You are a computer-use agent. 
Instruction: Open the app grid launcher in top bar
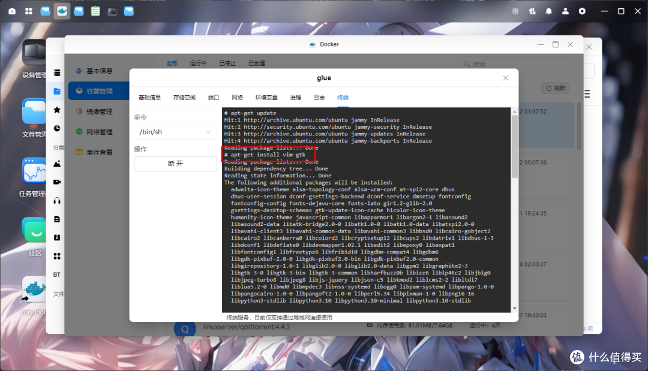tap(29, 11)
